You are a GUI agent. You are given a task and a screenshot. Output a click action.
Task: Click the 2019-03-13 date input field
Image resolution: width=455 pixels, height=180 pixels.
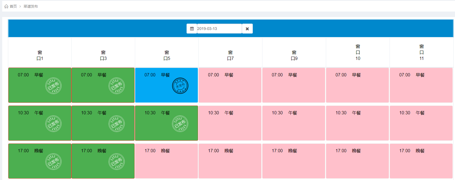[x=219, y=29]
